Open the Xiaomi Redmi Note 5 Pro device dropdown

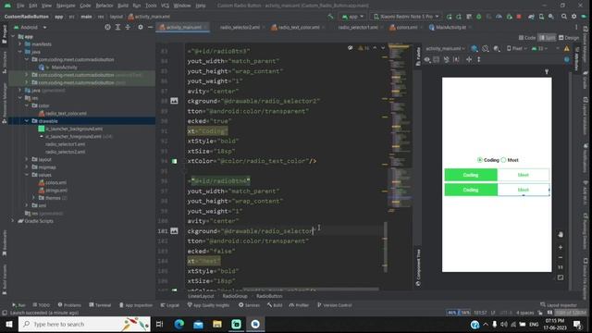click(x=406, y=17)
